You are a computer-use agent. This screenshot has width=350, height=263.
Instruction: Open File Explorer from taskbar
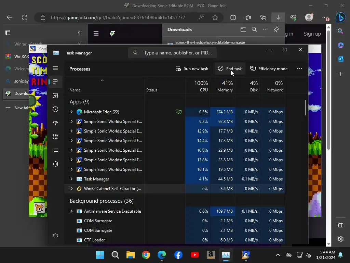click(130, 255)
